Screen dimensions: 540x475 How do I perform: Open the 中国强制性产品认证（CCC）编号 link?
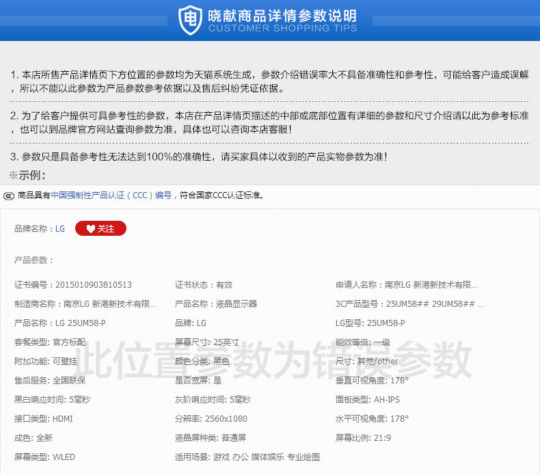tap(111, 195)
